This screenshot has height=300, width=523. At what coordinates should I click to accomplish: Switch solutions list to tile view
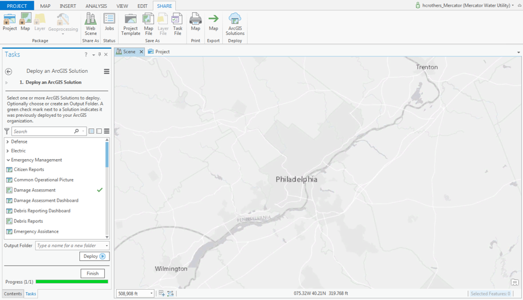click(99, 131)
